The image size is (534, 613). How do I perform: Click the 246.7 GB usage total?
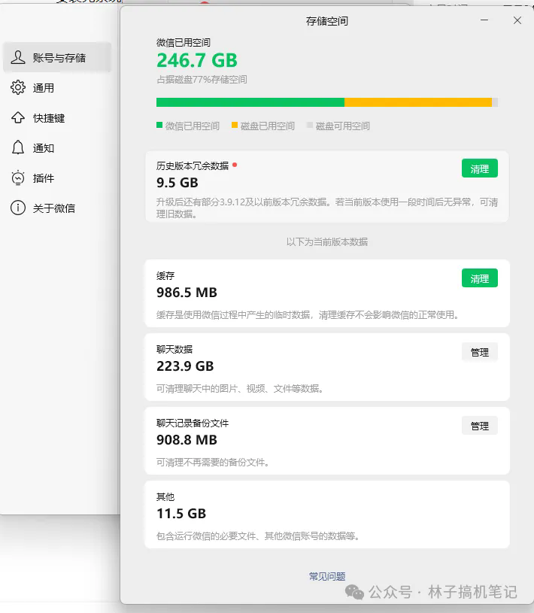pyautogui.click(x=197, y=60)
